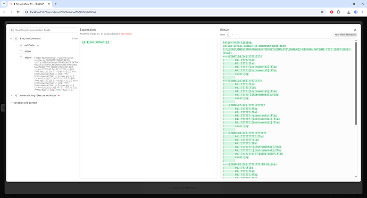The height and width of the screenshot is (198, 367).
Task: Bookmark this page with the star icon
Action: 322,12
